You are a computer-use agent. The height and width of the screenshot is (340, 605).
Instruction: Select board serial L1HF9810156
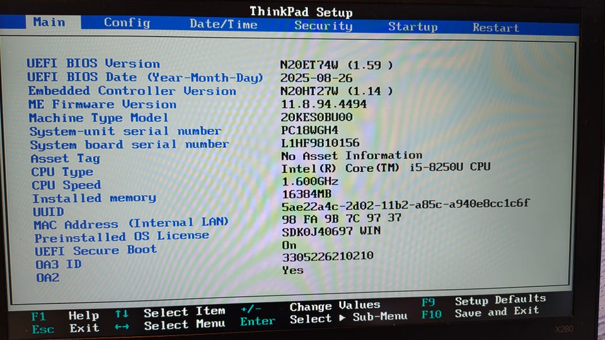tap(320, 143)
